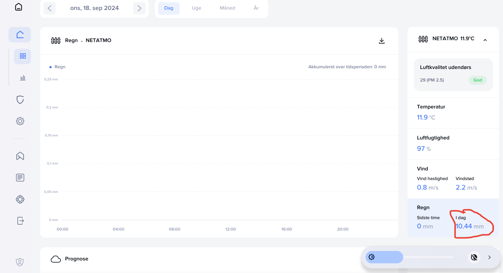Open settings gear icon in sidebar

click(x=20, y=121)
